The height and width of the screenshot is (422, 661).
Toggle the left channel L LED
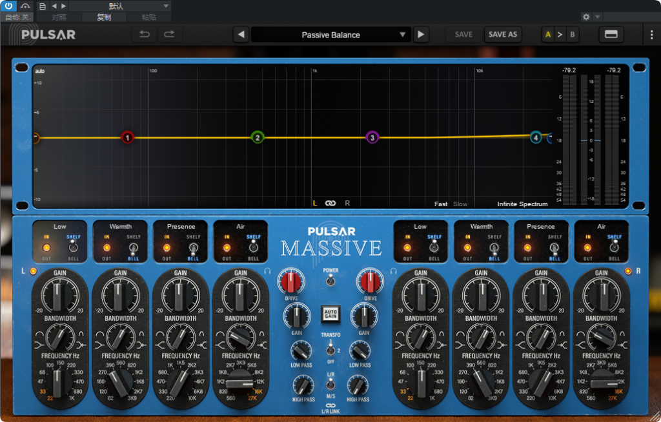[x=34, y=271]
